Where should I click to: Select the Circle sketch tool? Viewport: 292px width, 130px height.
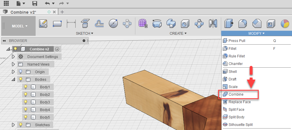point(113,24)
